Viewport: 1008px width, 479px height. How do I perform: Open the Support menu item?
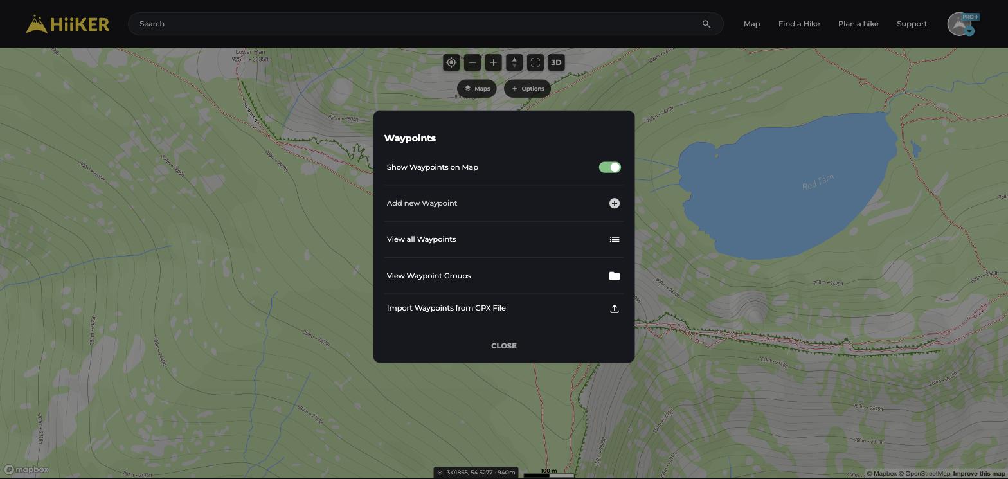[912, 24]
